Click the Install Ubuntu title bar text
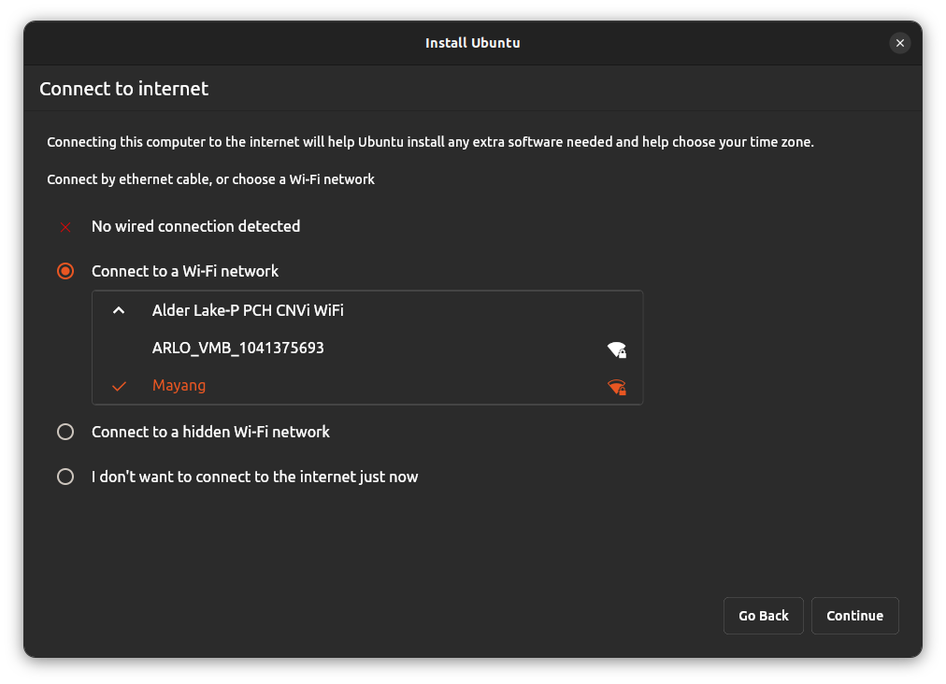This screenshot has height=684, width=946. [473, 43]
